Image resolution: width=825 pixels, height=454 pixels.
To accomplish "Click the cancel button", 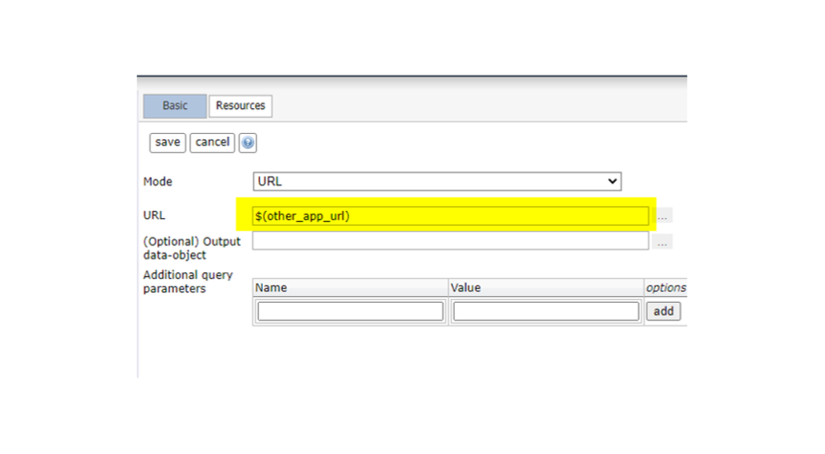I will pos(212,143).
